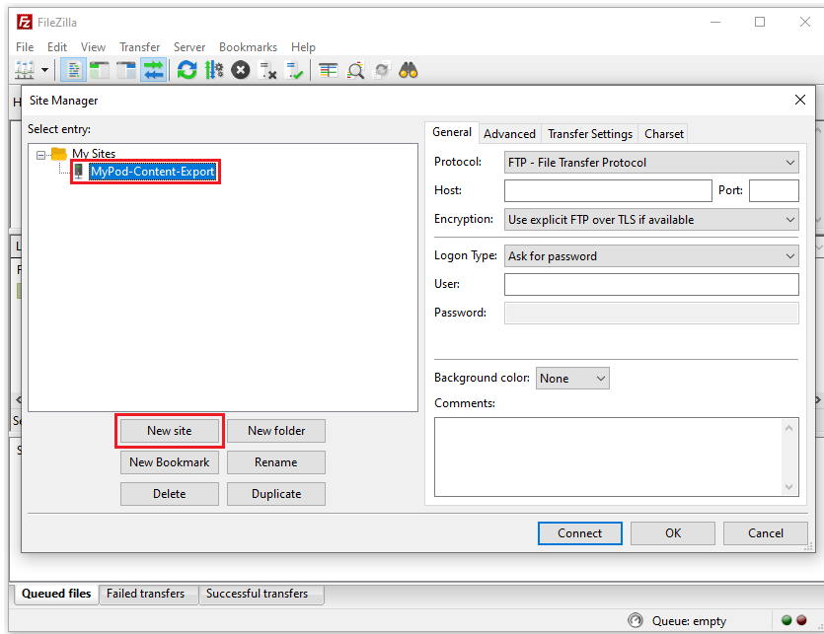Switch to the Advanced tab
This screenshot has height=634, width=824.
pos(509,134)
